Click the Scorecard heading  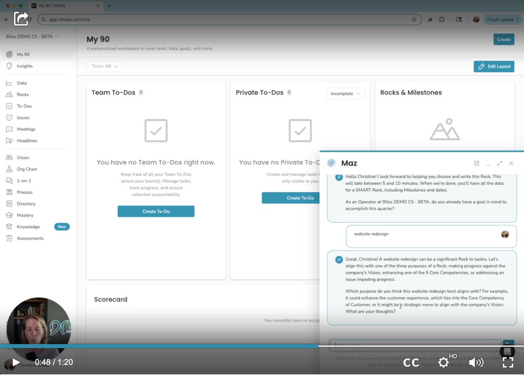tap(111, 299)
